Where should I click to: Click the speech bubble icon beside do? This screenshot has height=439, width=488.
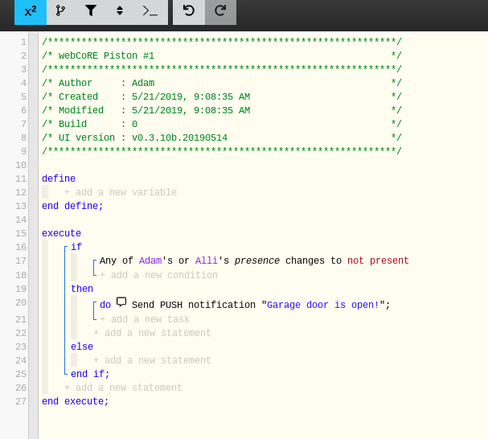click(121, 302)
